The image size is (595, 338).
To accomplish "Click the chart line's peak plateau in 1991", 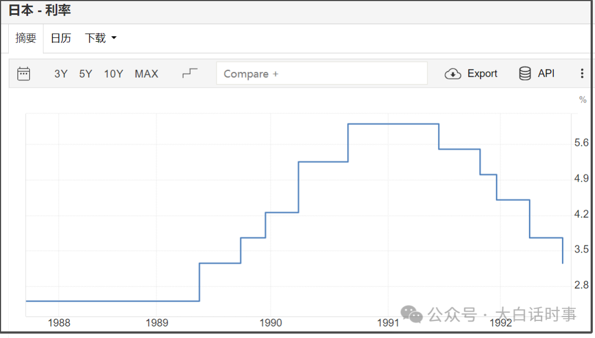I will click(393, 124).
